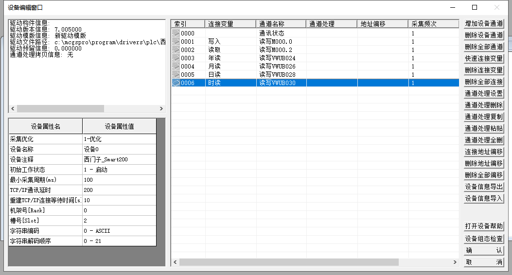Image resolution: width=512 pixels, height=275 pixels.
Task: Confirm changes with the 确认 button
Action: tap(483, 250)
